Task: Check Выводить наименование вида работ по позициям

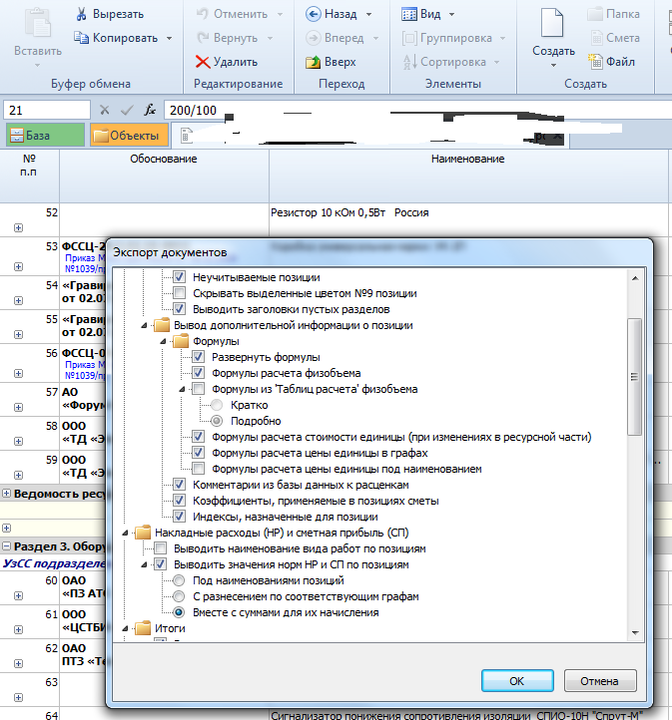Action: tap(161, 548)
